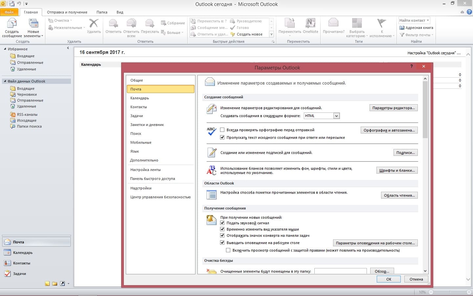Click the Tasks (Задачи) navigation icon
This screenshot has width=473, height=296.
[x=7, y=274]
